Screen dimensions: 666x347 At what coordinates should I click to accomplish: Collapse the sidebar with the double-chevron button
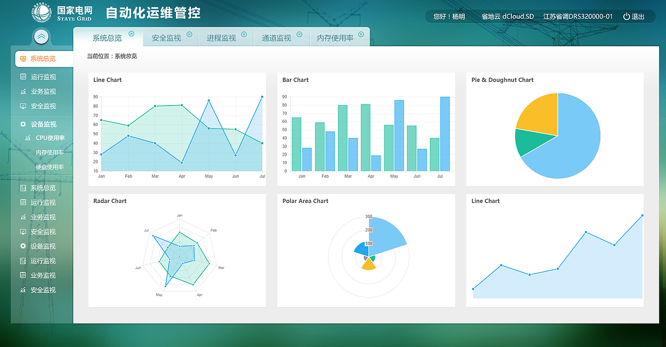click(x=42, y=36)
